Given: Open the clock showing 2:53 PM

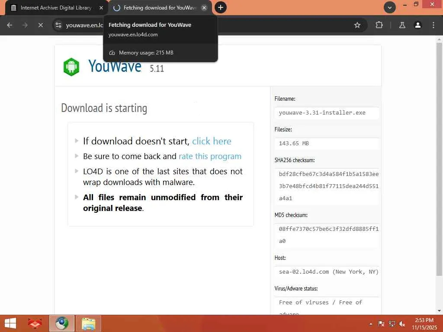Looking at the screenshot, I should click(424, 324).
